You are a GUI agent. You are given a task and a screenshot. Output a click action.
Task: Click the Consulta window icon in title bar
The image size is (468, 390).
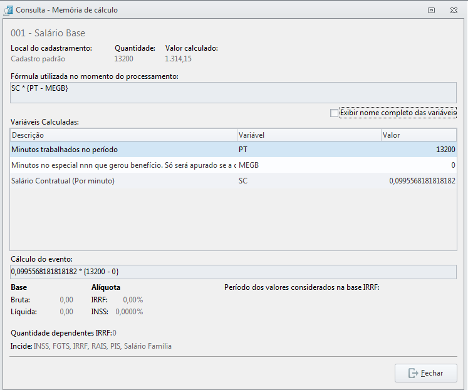click(x=8, y=10)
